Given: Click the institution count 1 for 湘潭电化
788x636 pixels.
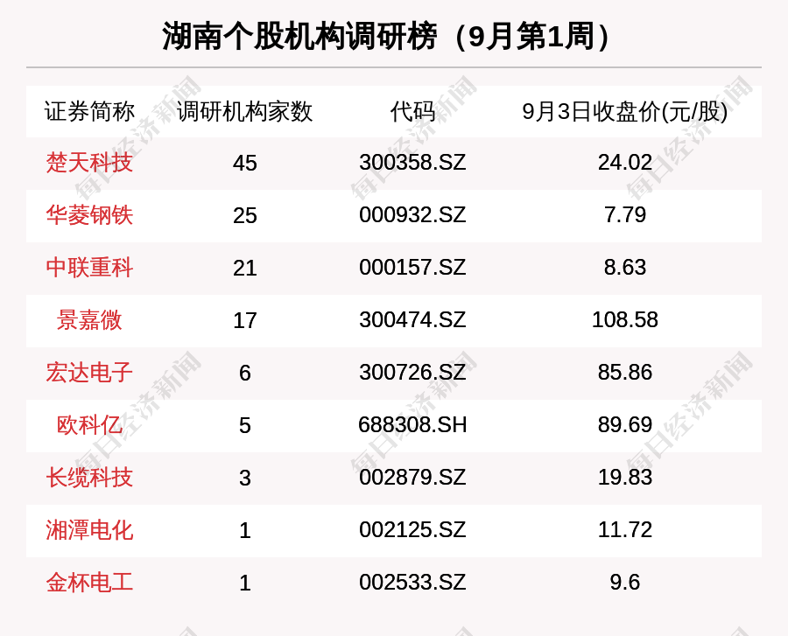Looking at the screenshot, I should (245, 531).
